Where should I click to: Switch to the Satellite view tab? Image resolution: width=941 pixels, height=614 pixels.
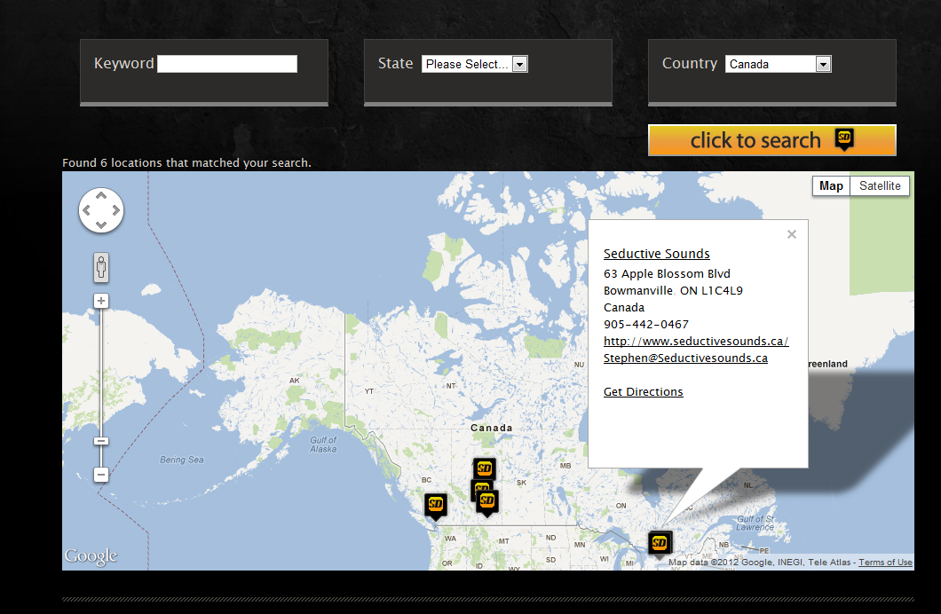[x=880, y=185]
